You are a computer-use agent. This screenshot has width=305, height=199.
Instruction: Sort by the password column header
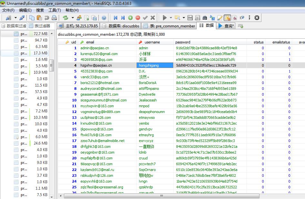click(x=210, y=42)
